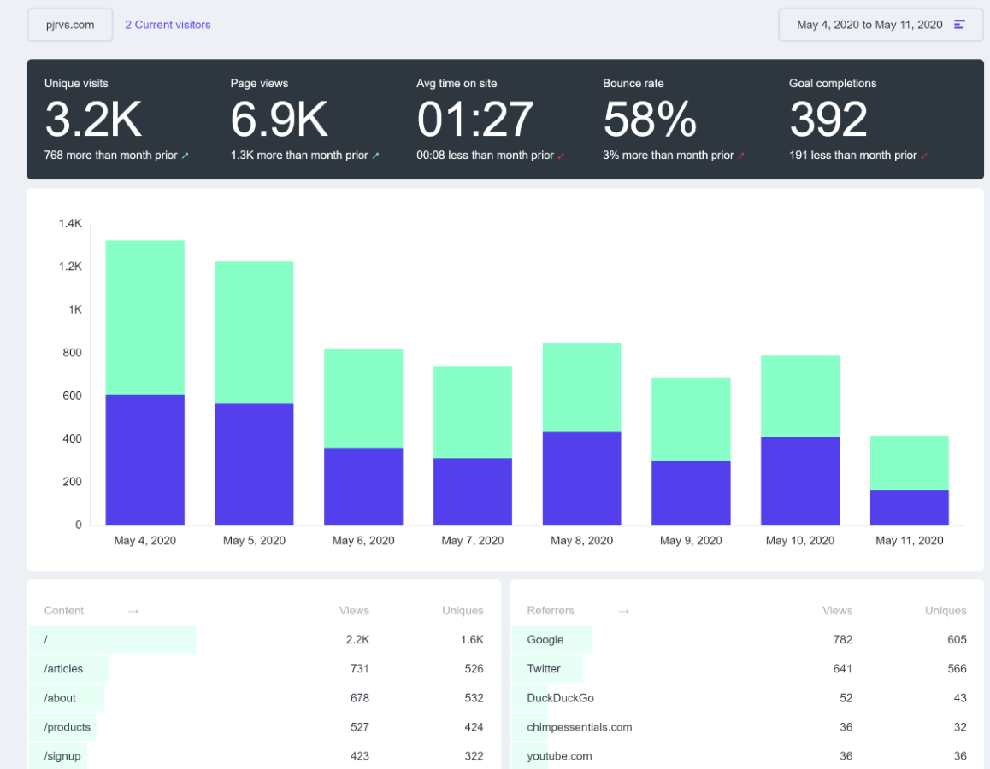This screenshot has height=769, width=990.
Task: Click the Uniques column header in Referrers table
Action: pos(946,611)
